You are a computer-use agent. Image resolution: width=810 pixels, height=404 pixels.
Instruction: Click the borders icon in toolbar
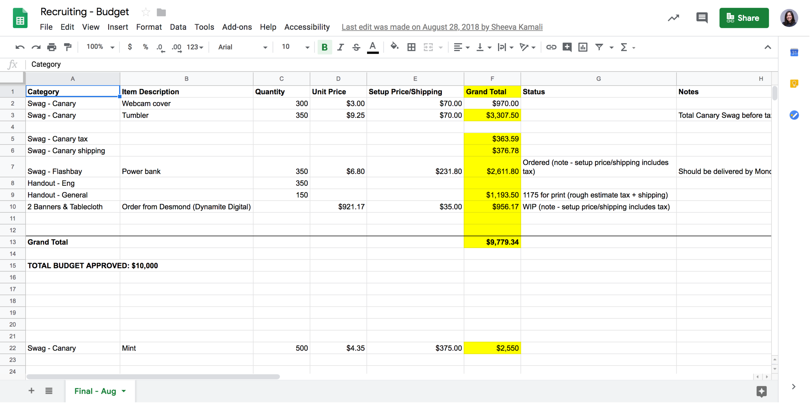[411, 47]
